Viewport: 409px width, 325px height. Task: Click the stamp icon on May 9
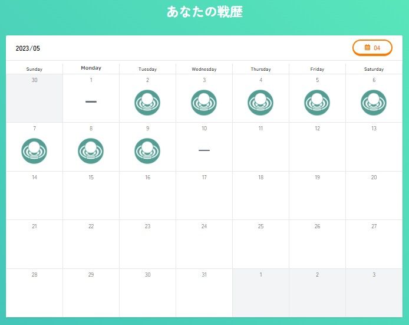tap(147, 151)
